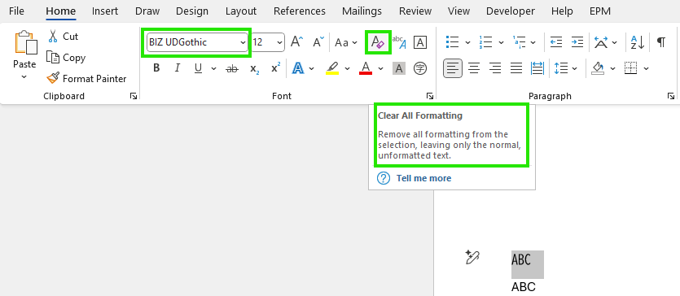Open underline style dropdown arrow
The height and width of the screenshot is (296, 680).
click(x=213, y=68)
